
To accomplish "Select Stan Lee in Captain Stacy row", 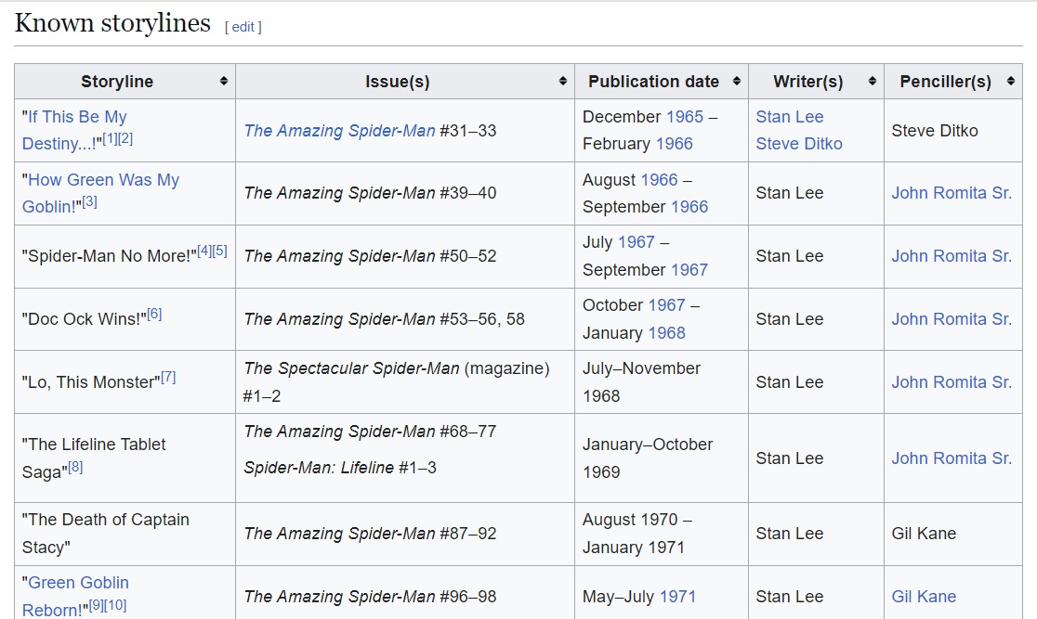I will point(790,534).
